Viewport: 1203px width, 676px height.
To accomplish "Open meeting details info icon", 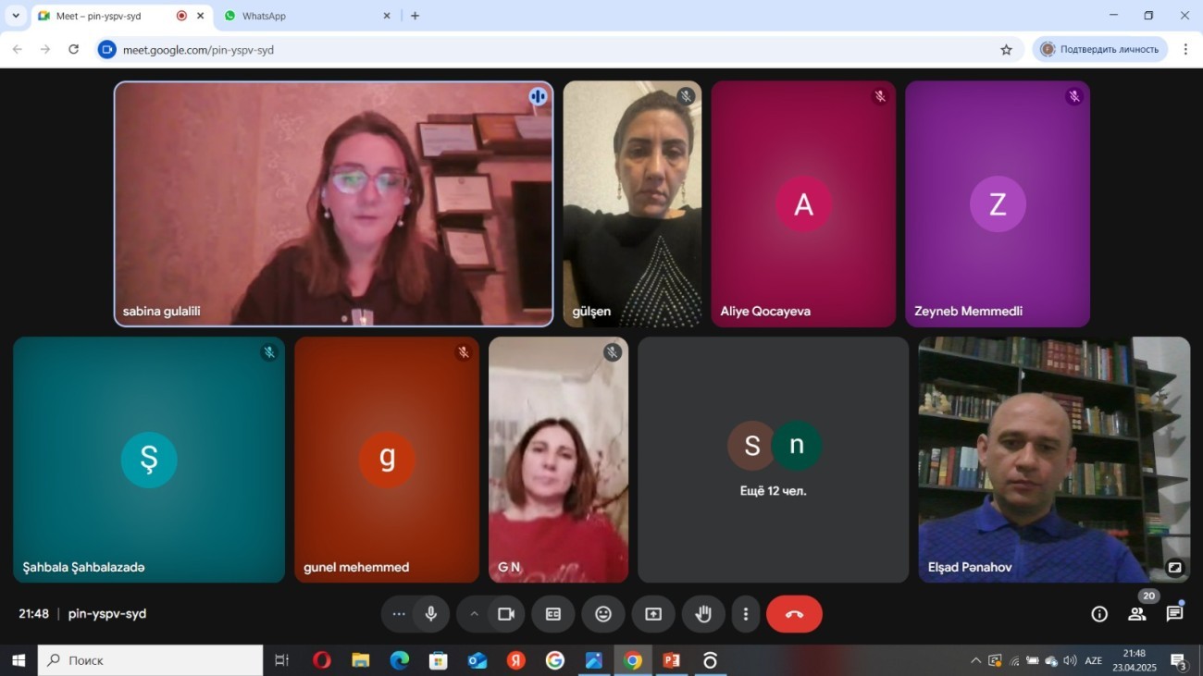I will (1099, 614).
